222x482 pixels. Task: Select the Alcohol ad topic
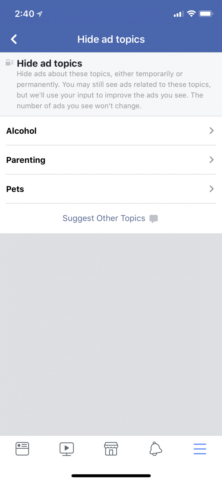[x=21, y=131]
